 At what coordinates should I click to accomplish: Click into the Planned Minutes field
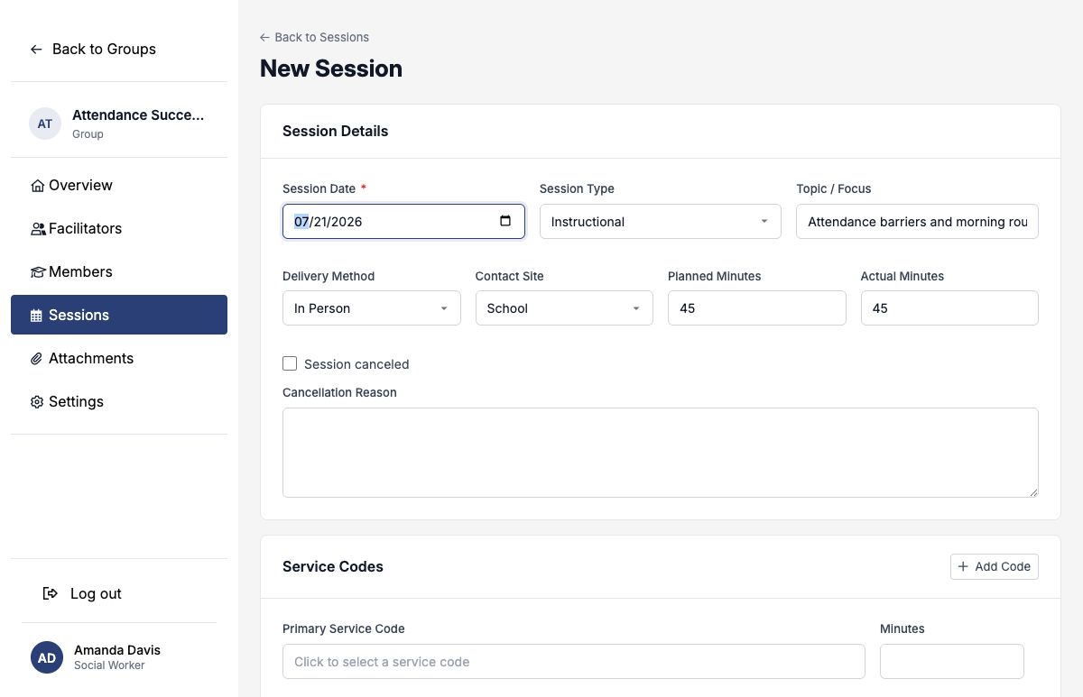click(757, 307)
